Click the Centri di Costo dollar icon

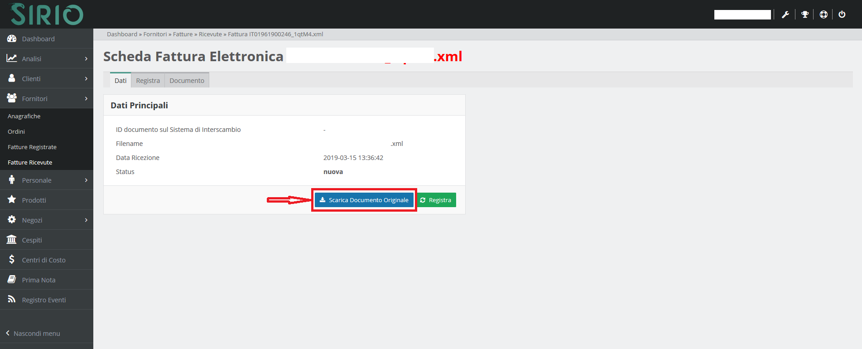[12, 260]
